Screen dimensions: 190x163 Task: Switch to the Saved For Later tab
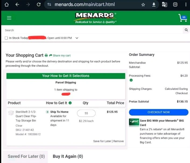point(26,156)
